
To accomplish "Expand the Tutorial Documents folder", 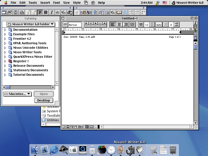I will (x=5, y=75).
